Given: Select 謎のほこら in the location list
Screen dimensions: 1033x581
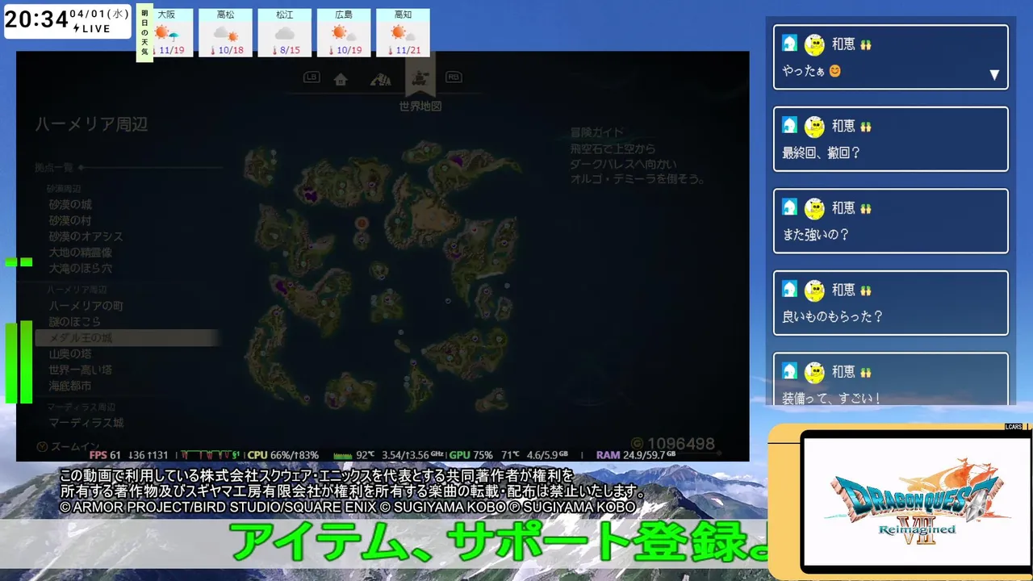Looking at the screenshot, I should coord(75,322).
